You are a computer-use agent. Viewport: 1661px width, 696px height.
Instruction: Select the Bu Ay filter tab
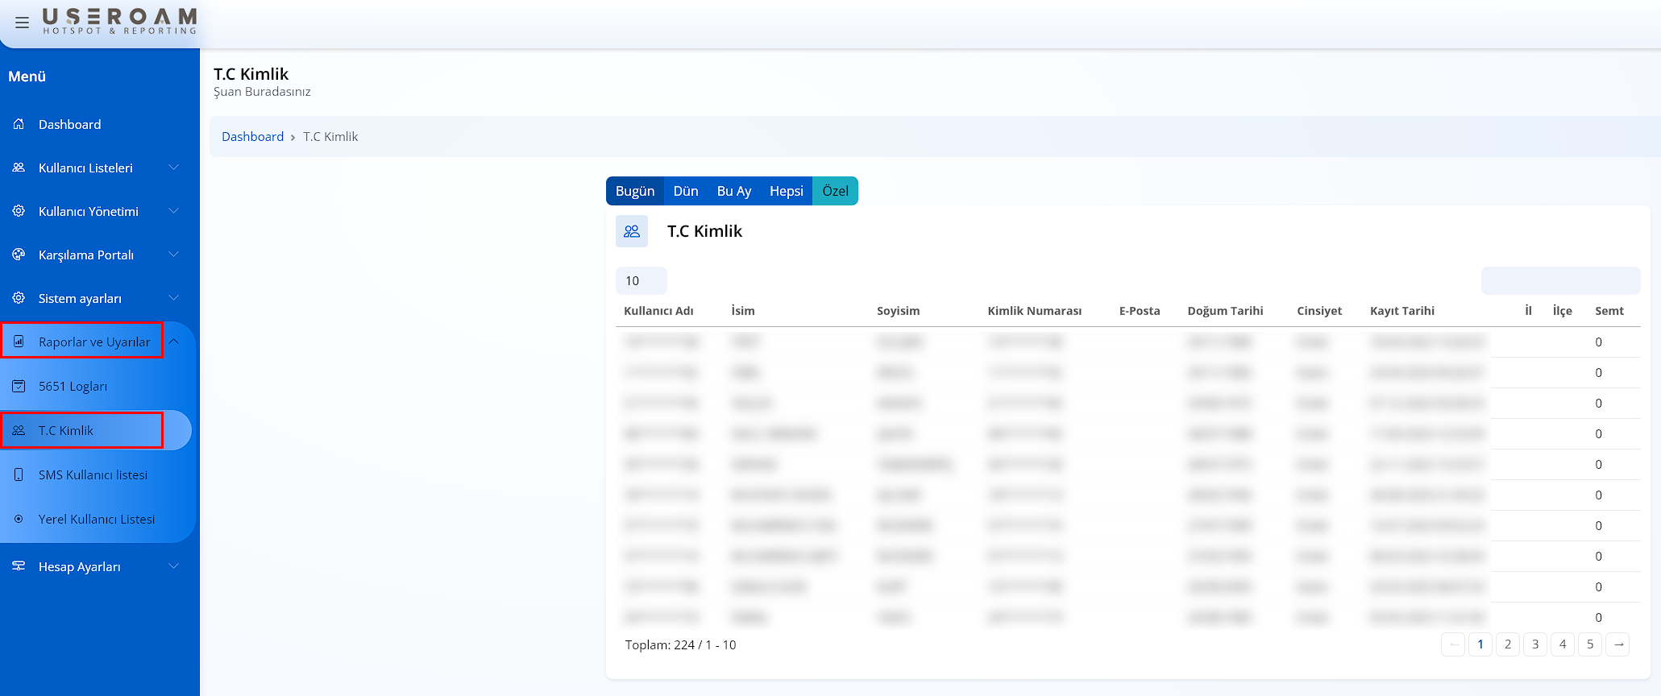(x=733, y=191)
